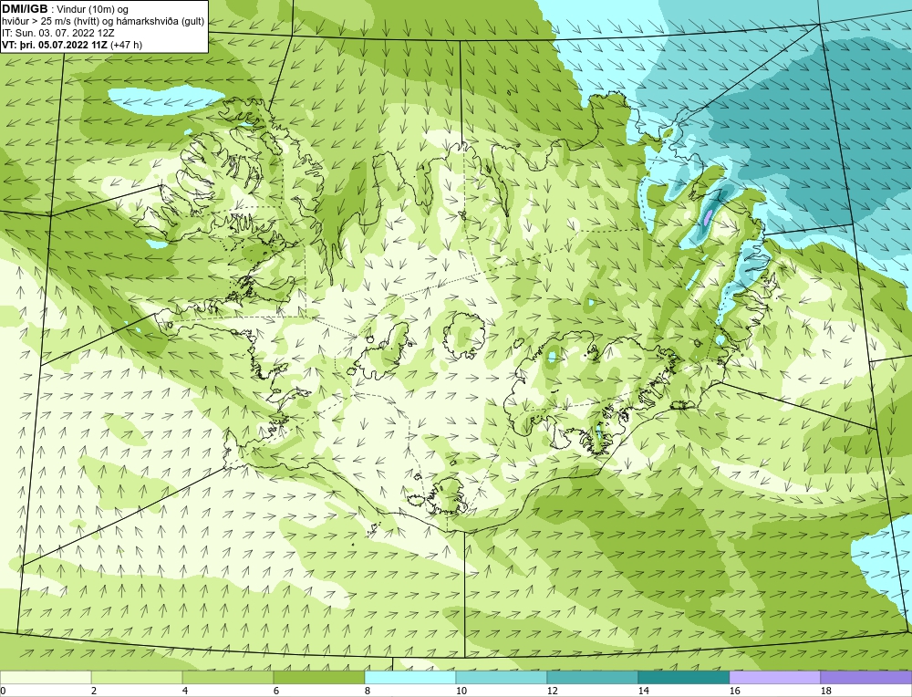The width and height of the screenshot is (912, 697).
Task: Click the scale label '10'
Action: point(461,691)
